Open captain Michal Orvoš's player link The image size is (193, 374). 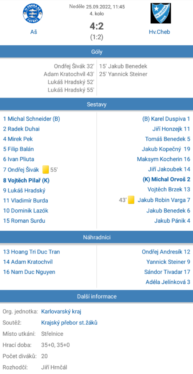pyautogui.click(x=166, y=180)
